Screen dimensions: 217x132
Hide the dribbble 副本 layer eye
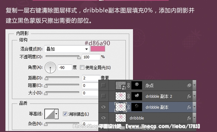coord(103,107)
